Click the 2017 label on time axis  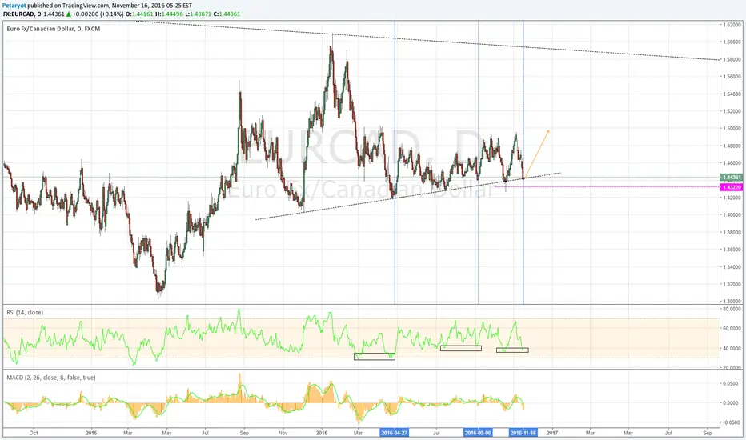point(552,433)
